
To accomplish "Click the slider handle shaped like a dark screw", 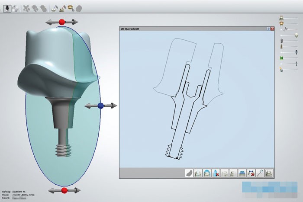I will pyautogui.click(x=296, y=52).
